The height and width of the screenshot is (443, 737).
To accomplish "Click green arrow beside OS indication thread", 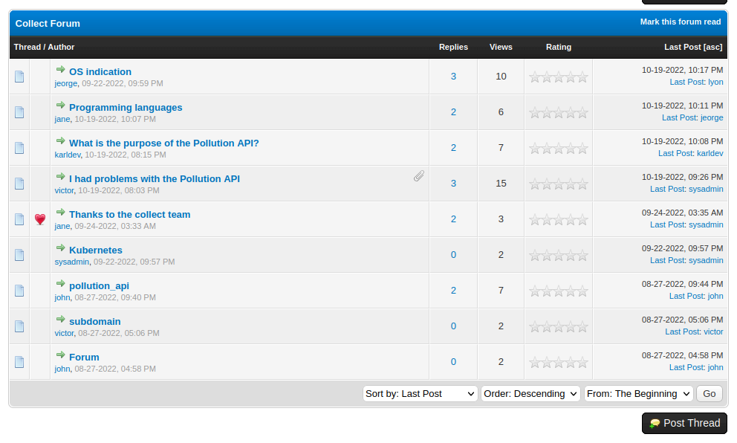I will point(61,70).
